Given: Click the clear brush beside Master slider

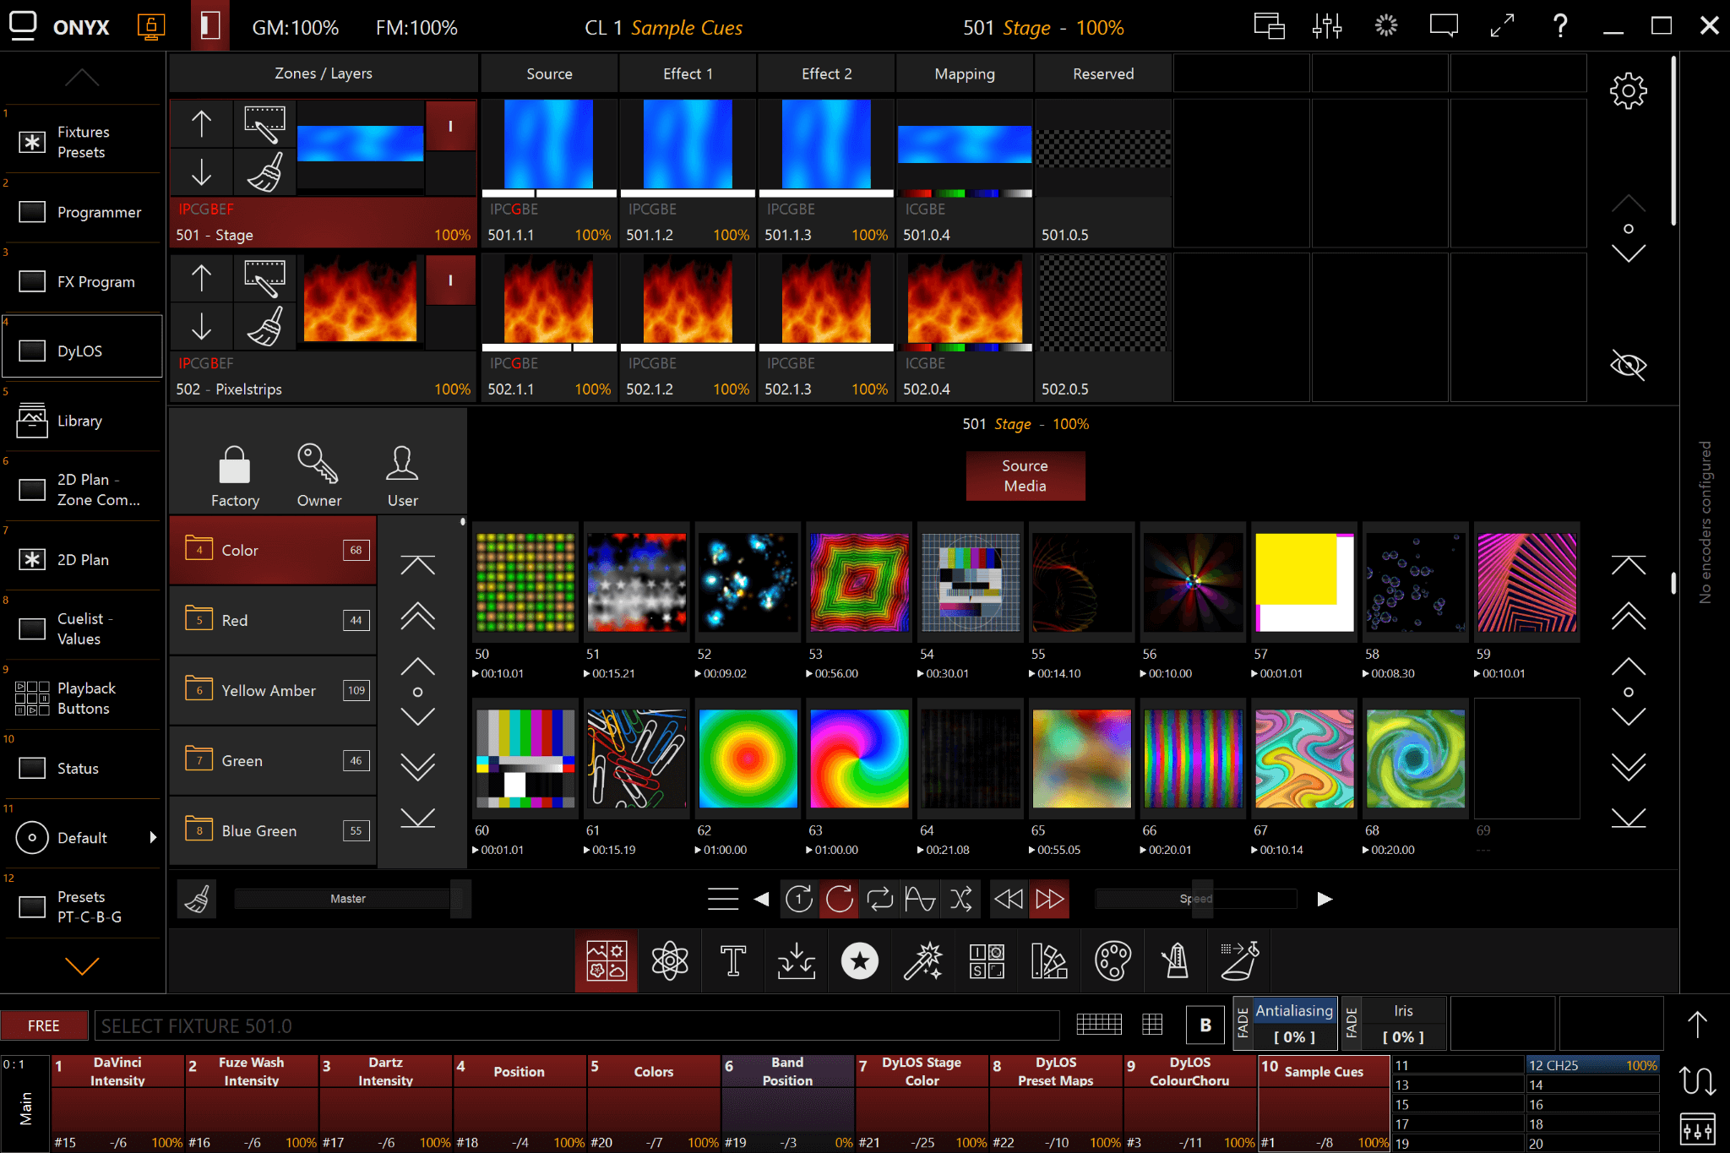Looking at the screenshot, I should [198, 899].
